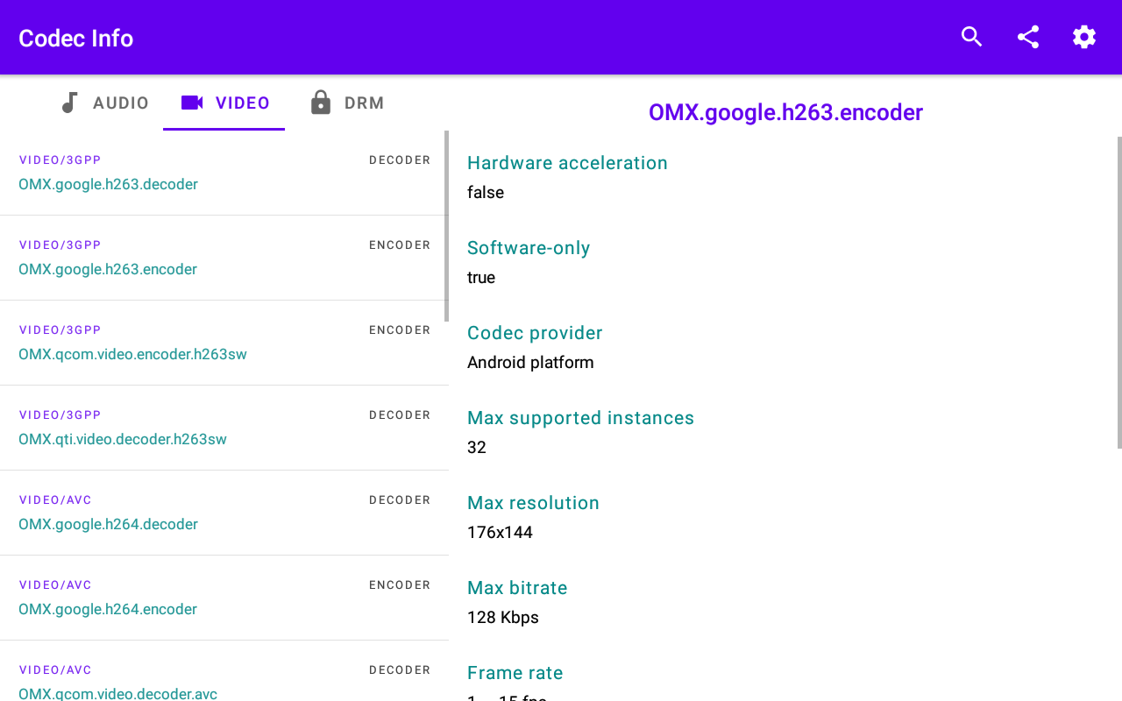Viewport: 1122px width, 701px height.
Task: Select OMX.qti.video.decoder.h263sw codec
Action: [123, 439]
